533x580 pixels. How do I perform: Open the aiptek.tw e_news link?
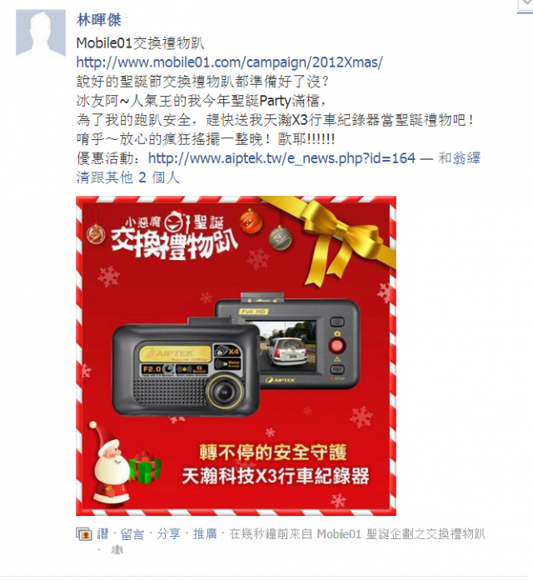(x=281, y=158)
